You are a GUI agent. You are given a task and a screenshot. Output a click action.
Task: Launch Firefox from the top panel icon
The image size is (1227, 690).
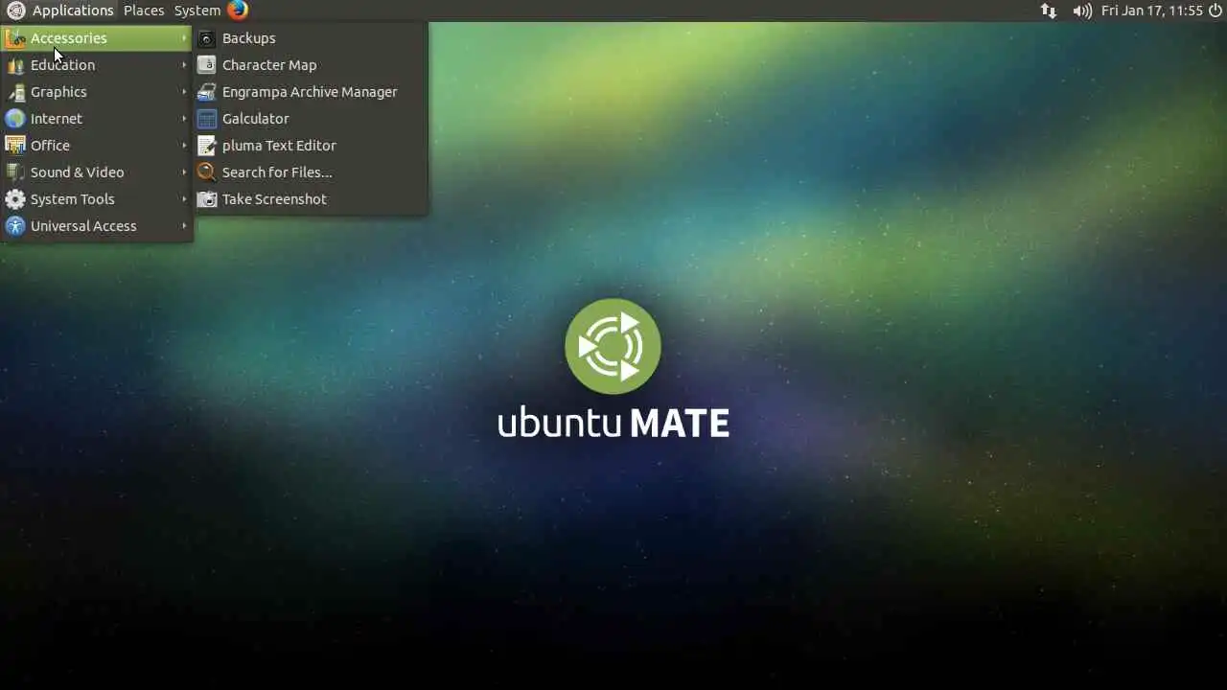pyautogui.click(x=238, y=11)
